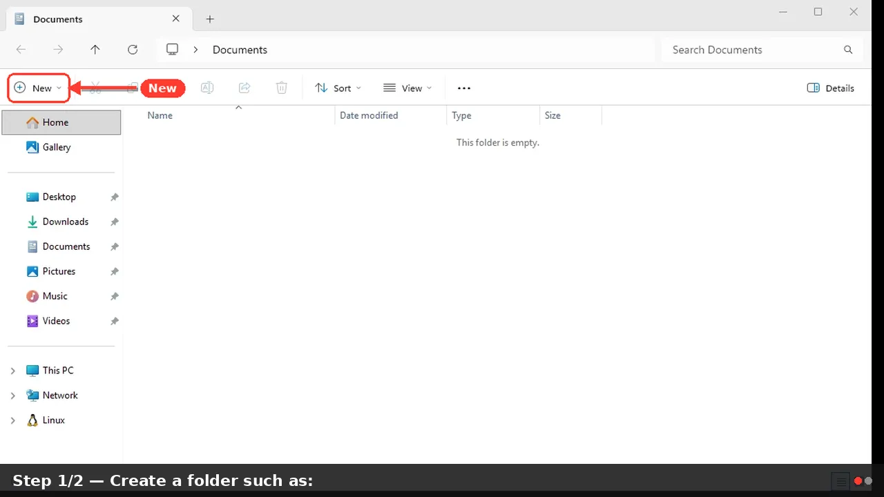Select This PC in the sidebar
Viewport: 884px width, 497px height.
pyautogui.click(x=61, y=371)
